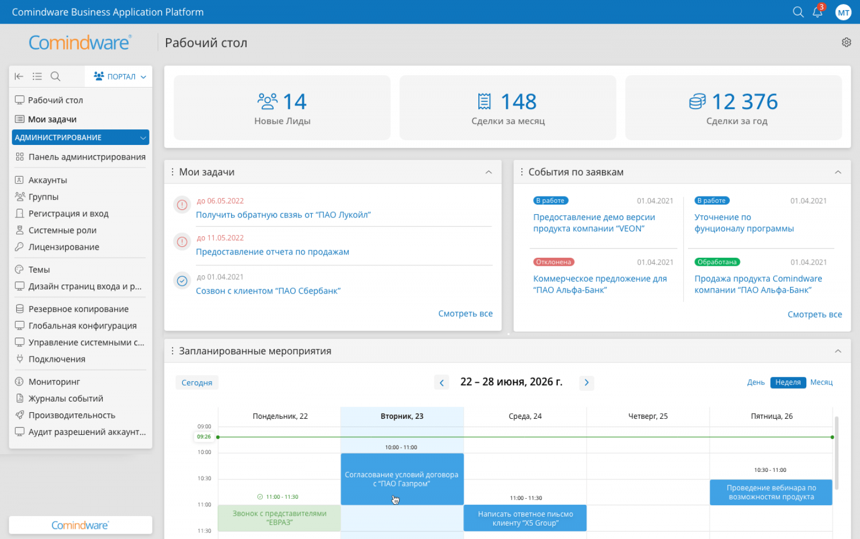
Task: Open Журналы событий menu item
Action: (x=66, y=398)
